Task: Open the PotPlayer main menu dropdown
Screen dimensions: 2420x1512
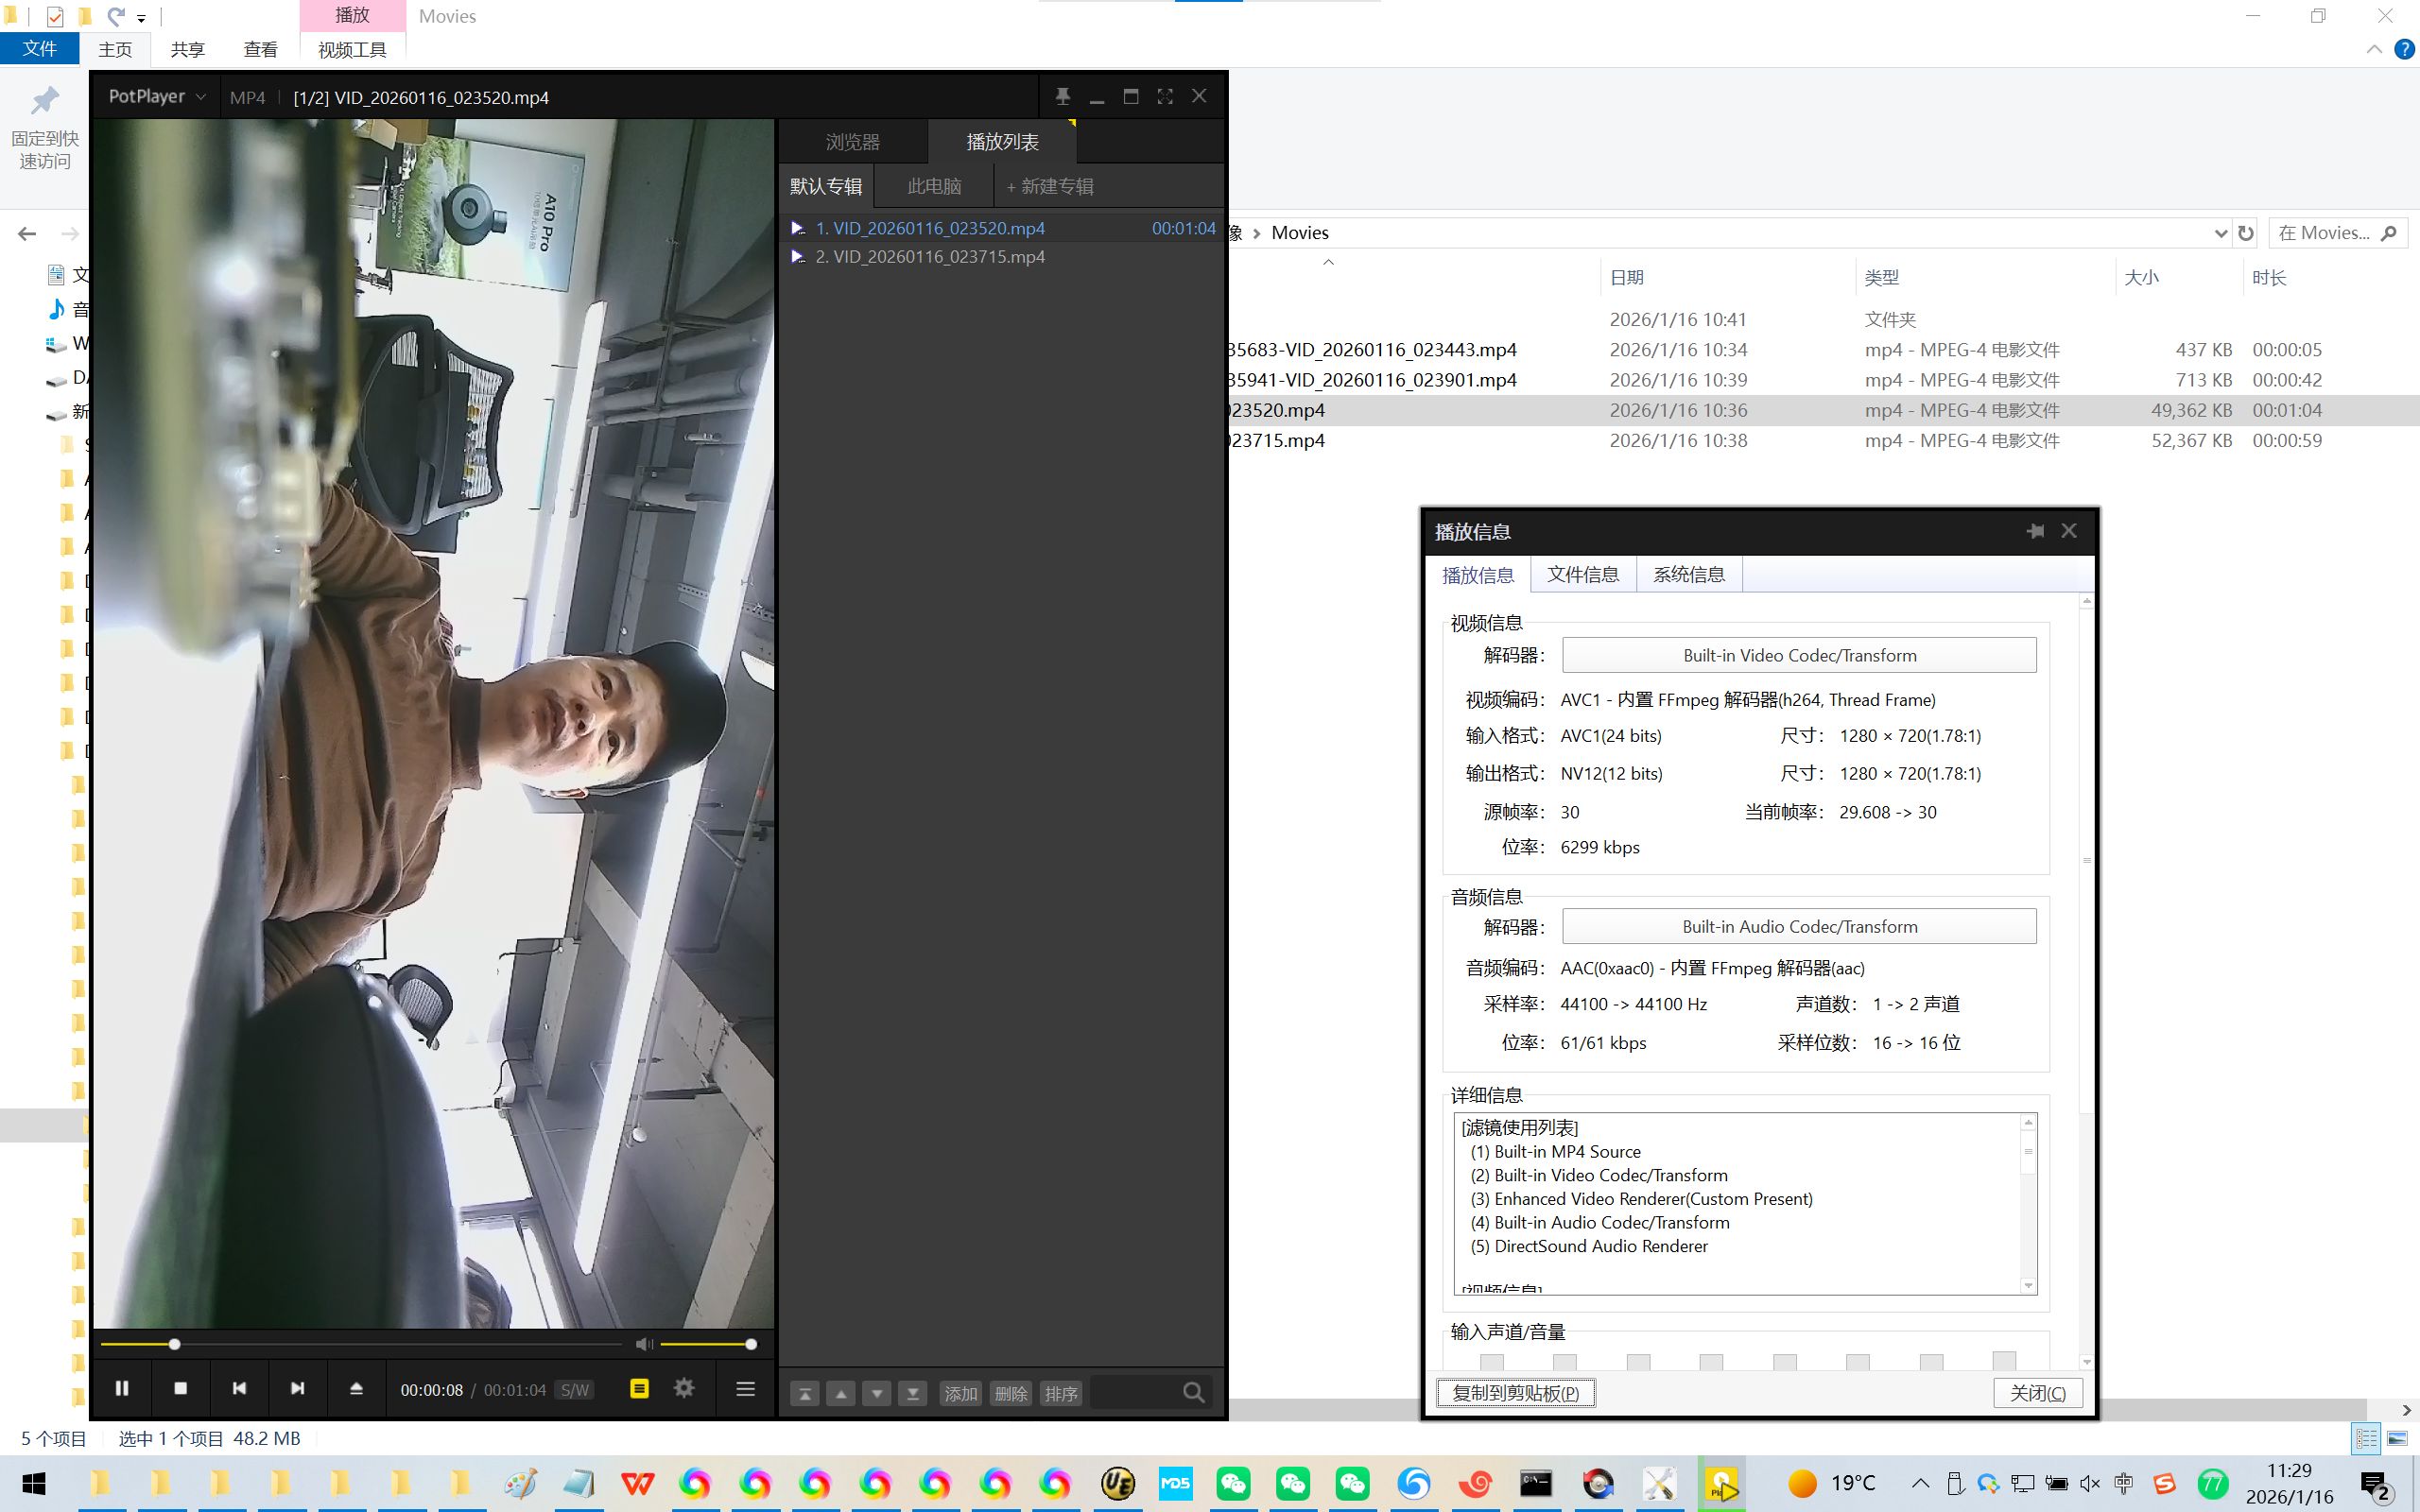Action: 157,97
